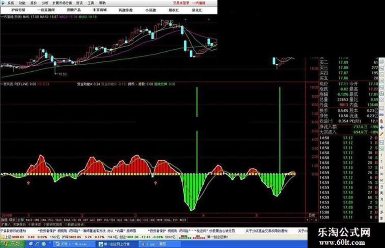
Task: Open the 扩展市场行情 menu
Action: (x=62, y=3)
